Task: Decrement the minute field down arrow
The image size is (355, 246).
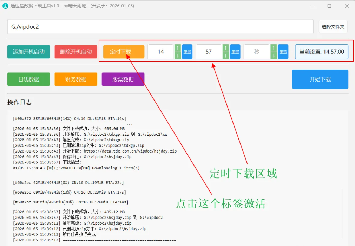Action: coord(226,55)
